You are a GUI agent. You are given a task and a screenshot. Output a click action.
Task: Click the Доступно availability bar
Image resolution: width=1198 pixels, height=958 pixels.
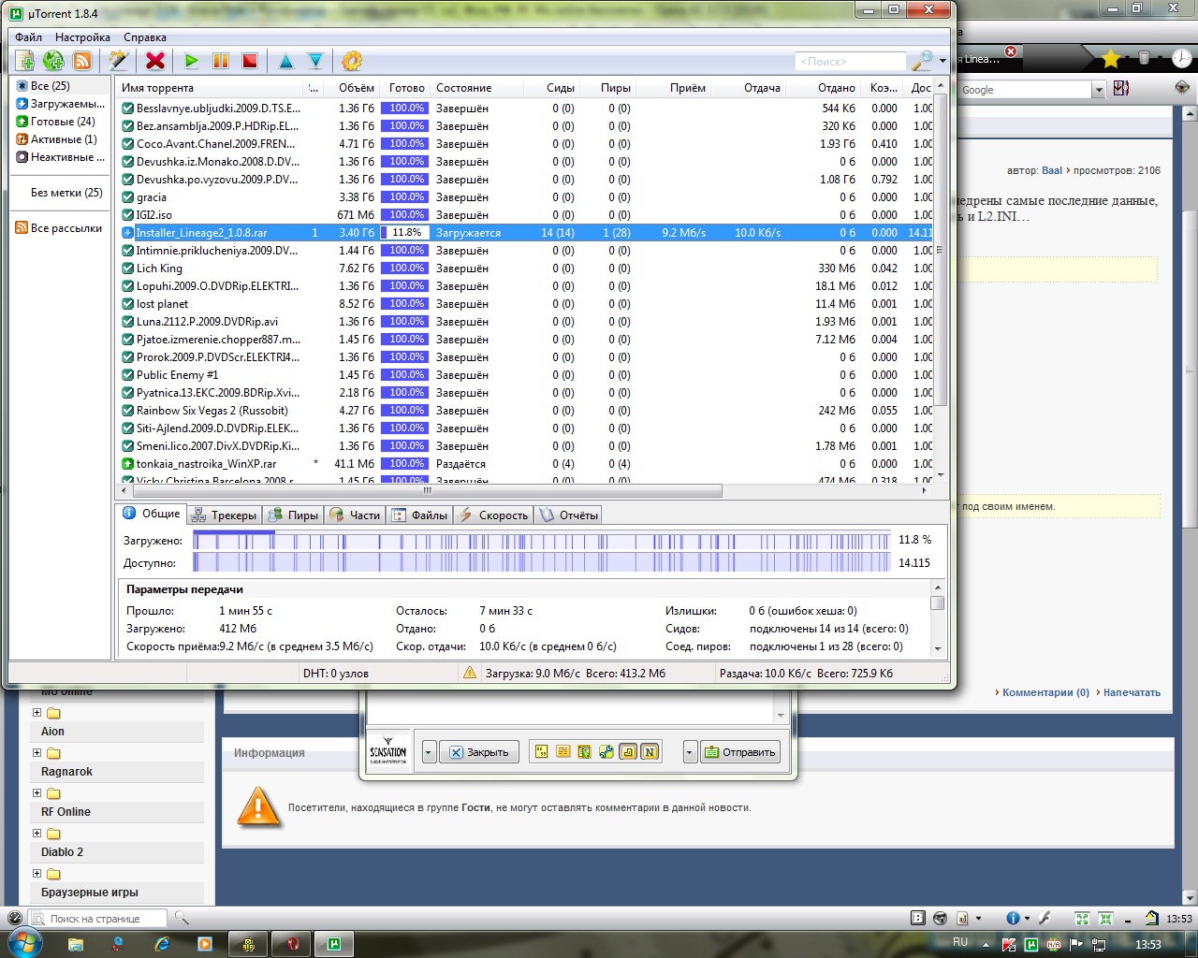click(x=542, y=563)
